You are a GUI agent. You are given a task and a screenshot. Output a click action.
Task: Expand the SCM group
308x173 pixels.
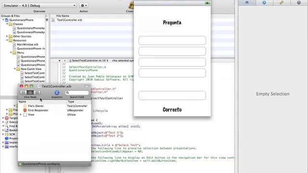point(3,134)
